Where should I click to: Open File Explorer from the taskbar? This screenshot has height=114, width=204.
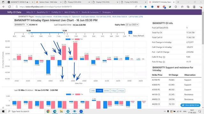coord(61,111)
